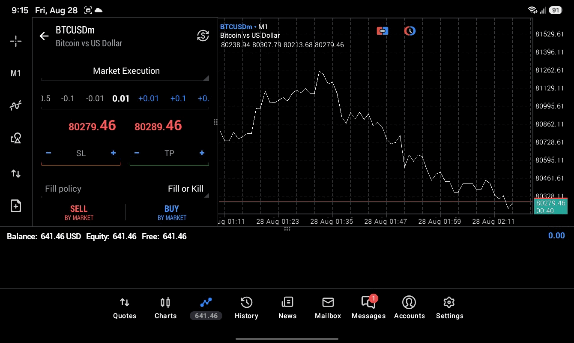Expand the Market Execution order type dropdown

coord(126,71)
